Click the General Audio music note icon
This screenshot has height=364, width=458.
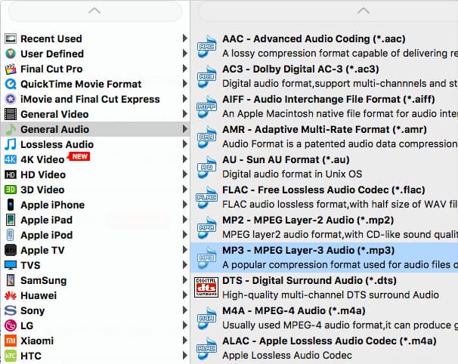click(11, 129)
